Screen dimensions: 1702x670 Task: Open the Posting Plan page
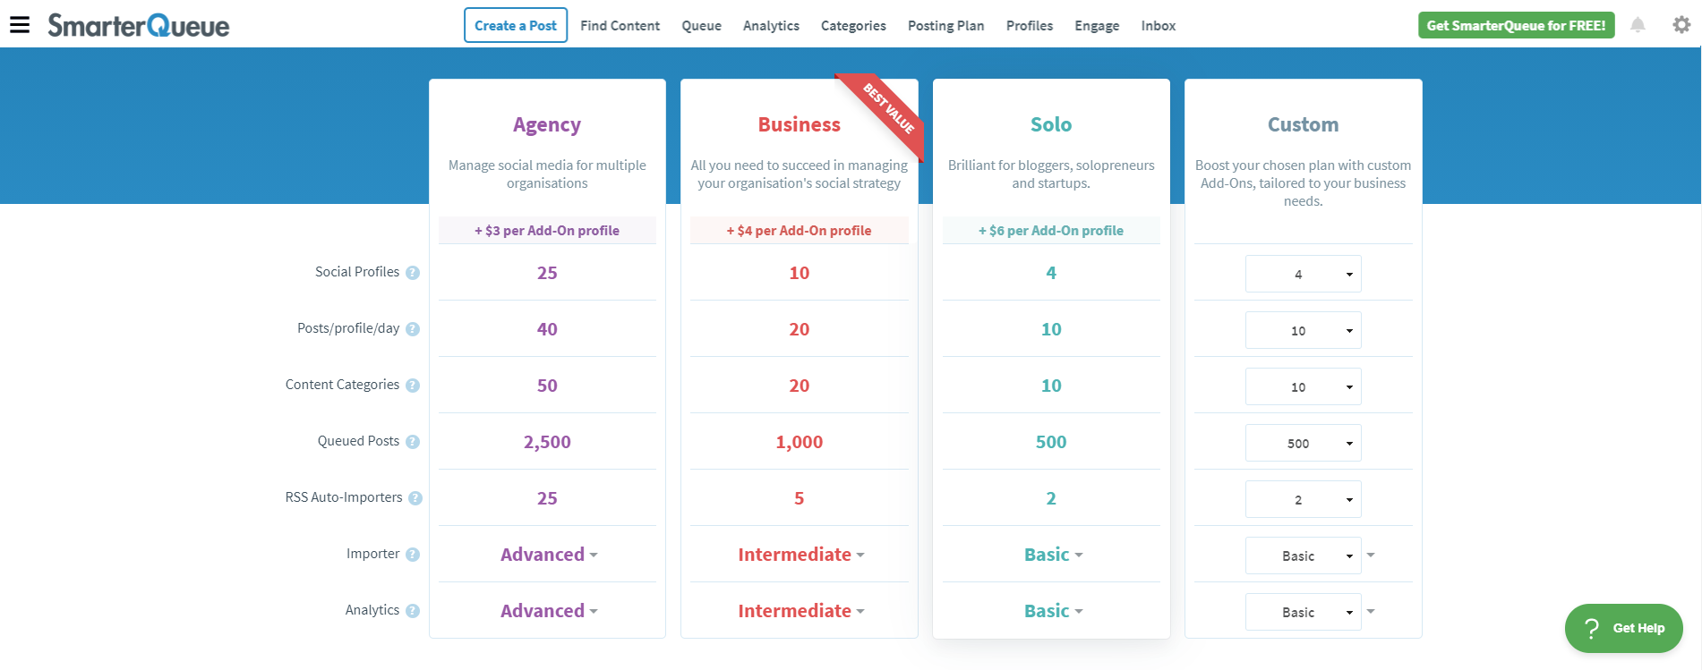point(945,25)
